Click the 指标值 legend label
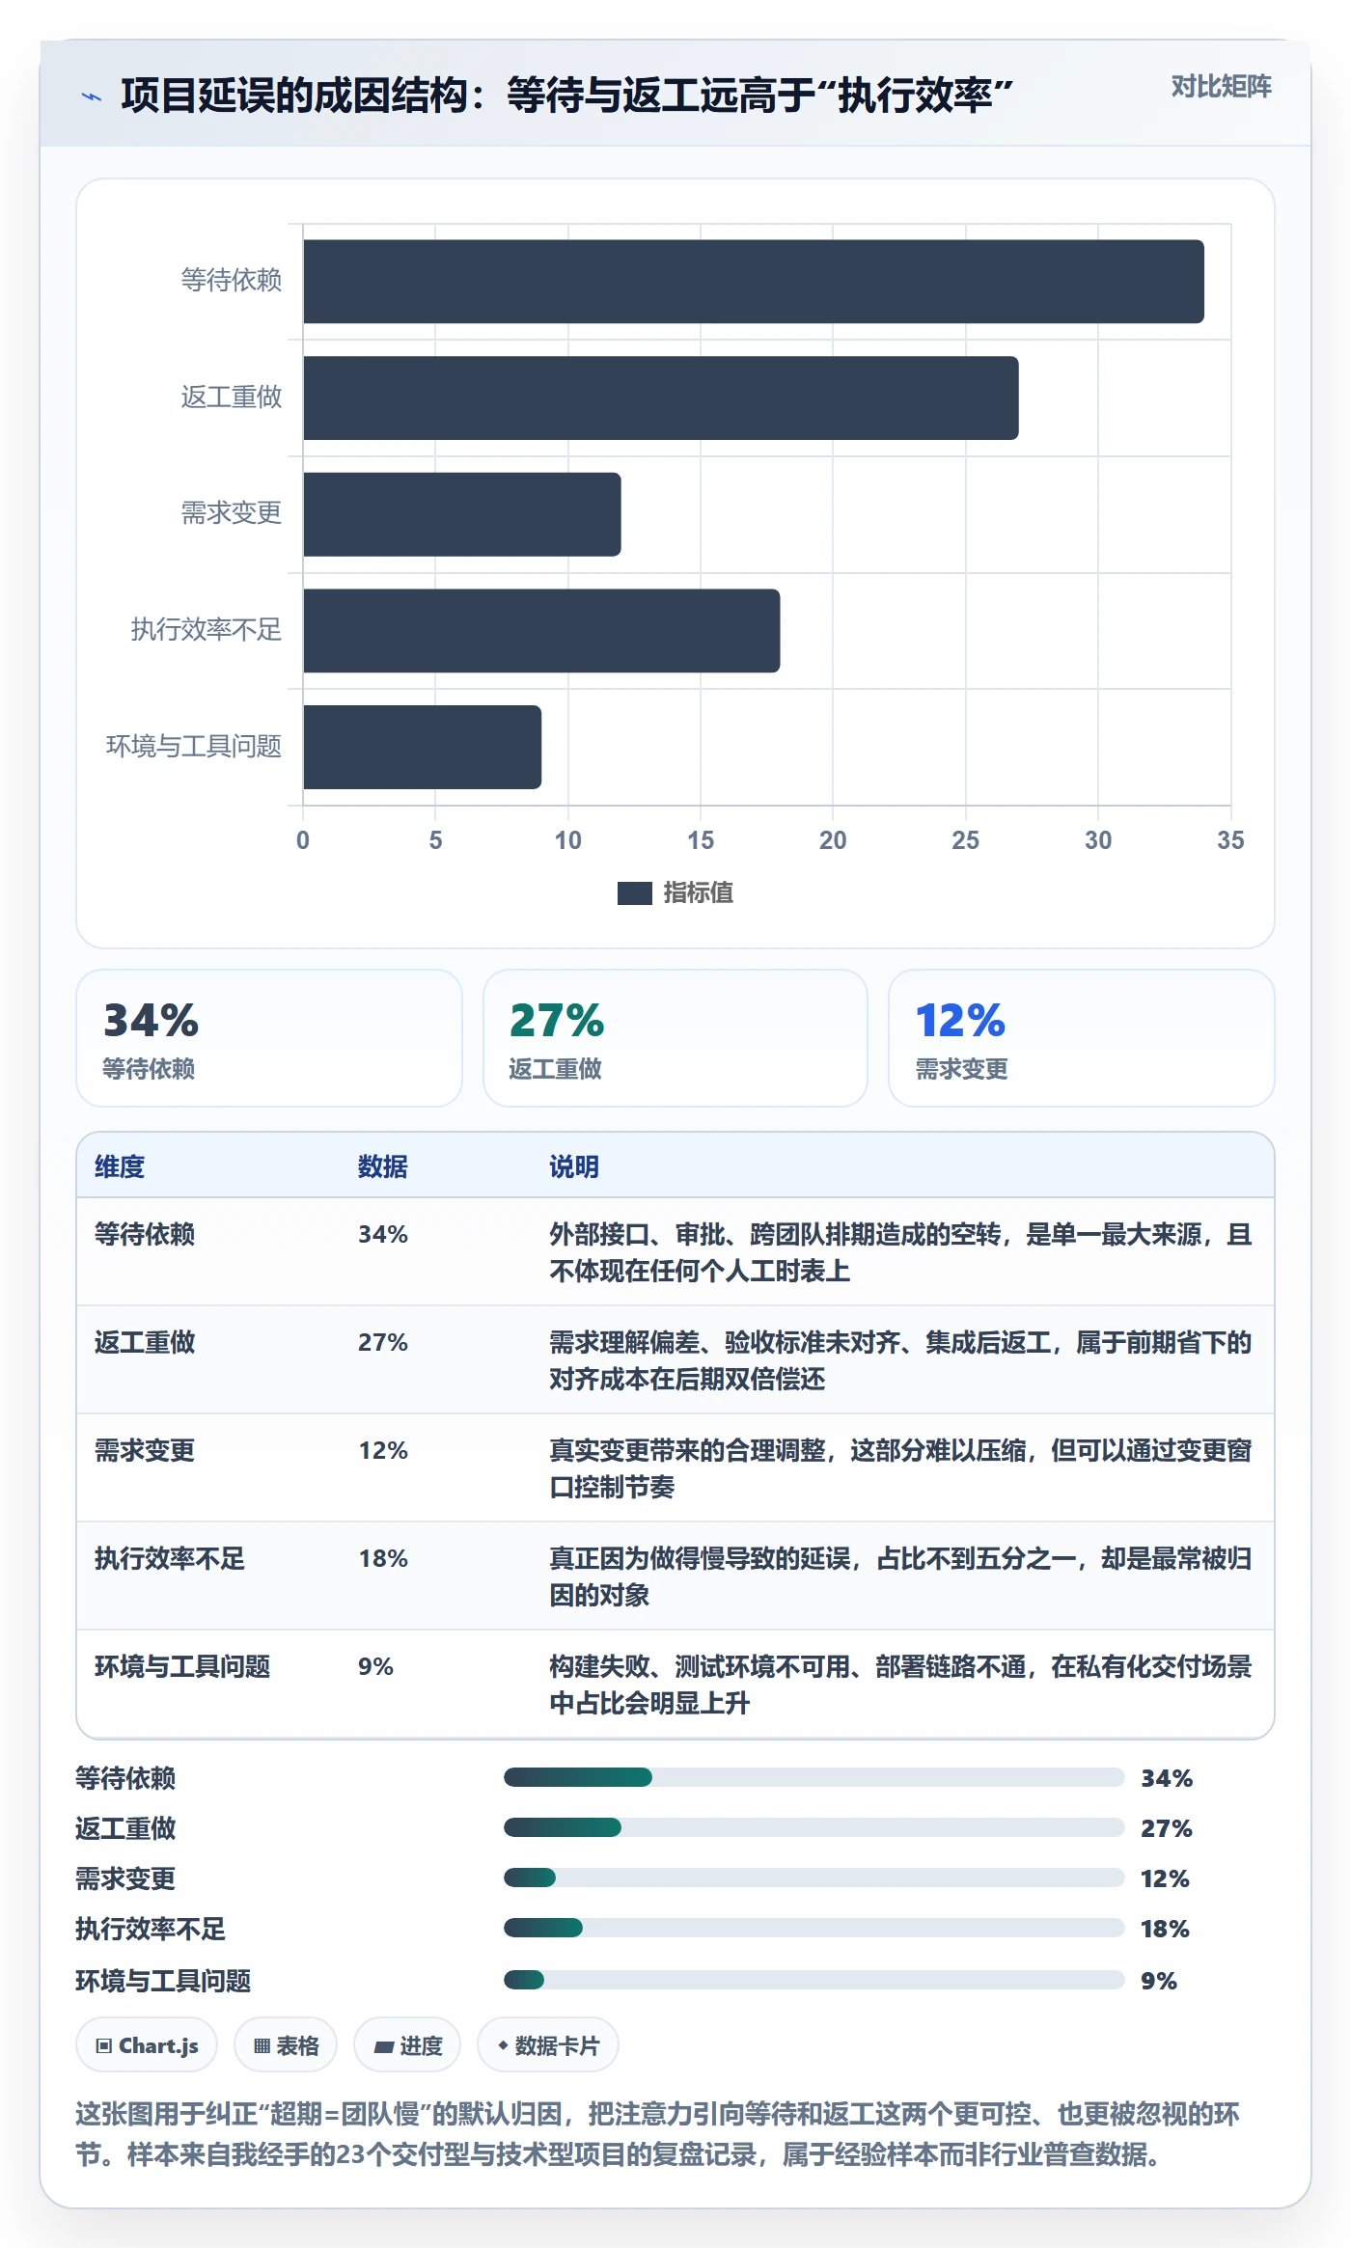Image resolution: width=1351 pixels, height=2248 pixels. tap(699, 893)
